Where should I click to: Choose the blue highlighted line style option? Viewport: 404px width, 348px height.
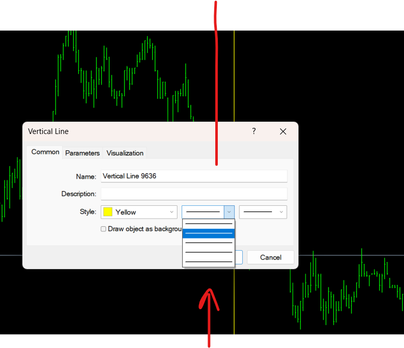[x=209, y=233]
